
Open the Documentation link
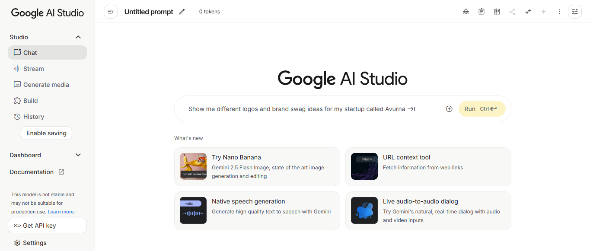[37, 172]
